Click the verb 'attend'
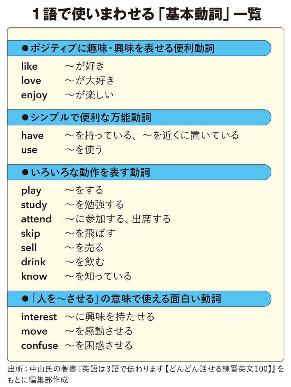This screenshot has height=387, width=291. click(36, 219)
